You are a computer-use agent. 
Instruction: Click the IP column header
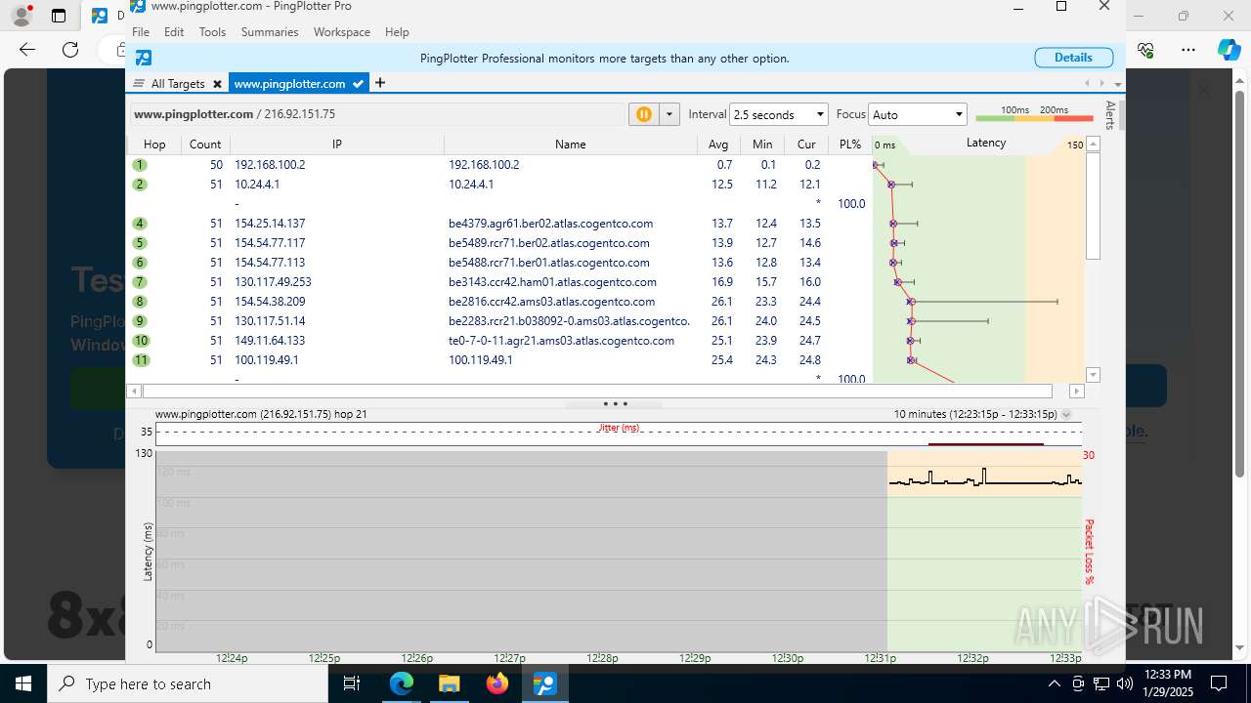point(337,144)
